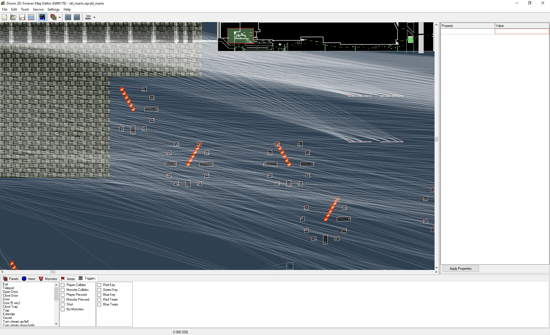Select the Door trigger type
Screen dimensions: 550x335
click(28, 299)
